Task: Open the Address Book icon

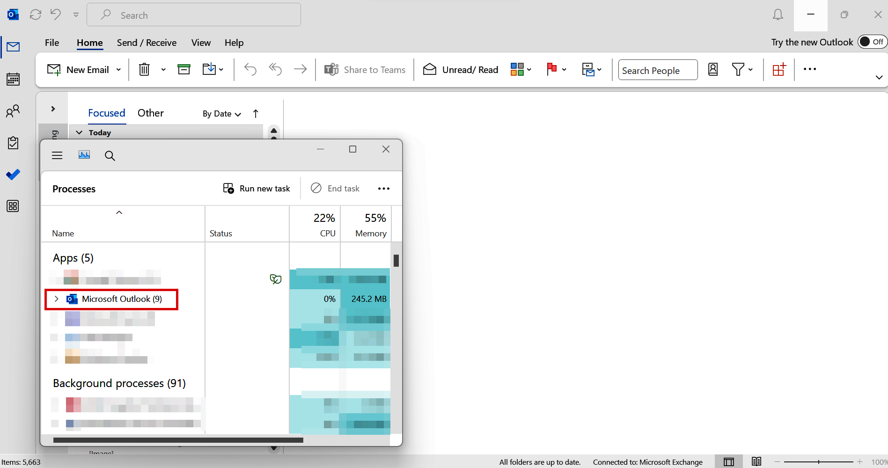Action: (712, 69)
